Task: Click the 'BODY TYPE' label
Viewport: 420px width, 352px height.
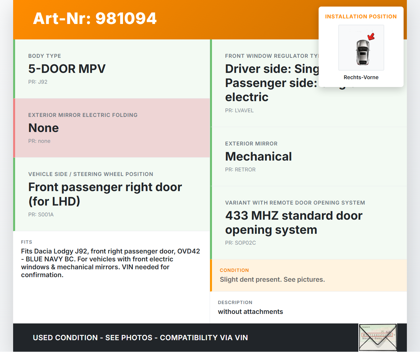Action: (45, 56)
